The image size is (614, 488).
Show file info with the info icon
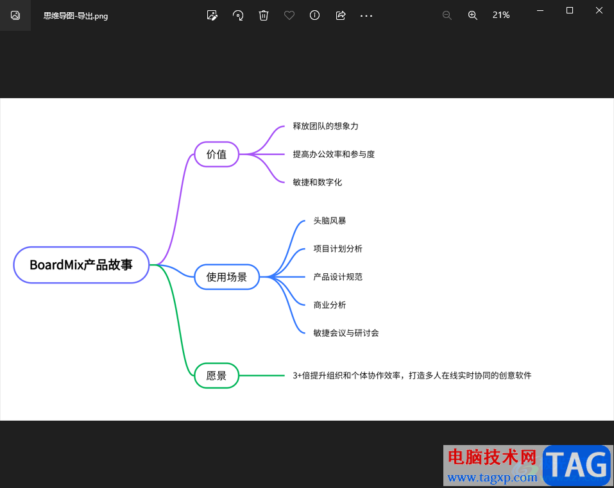point(314,15)
